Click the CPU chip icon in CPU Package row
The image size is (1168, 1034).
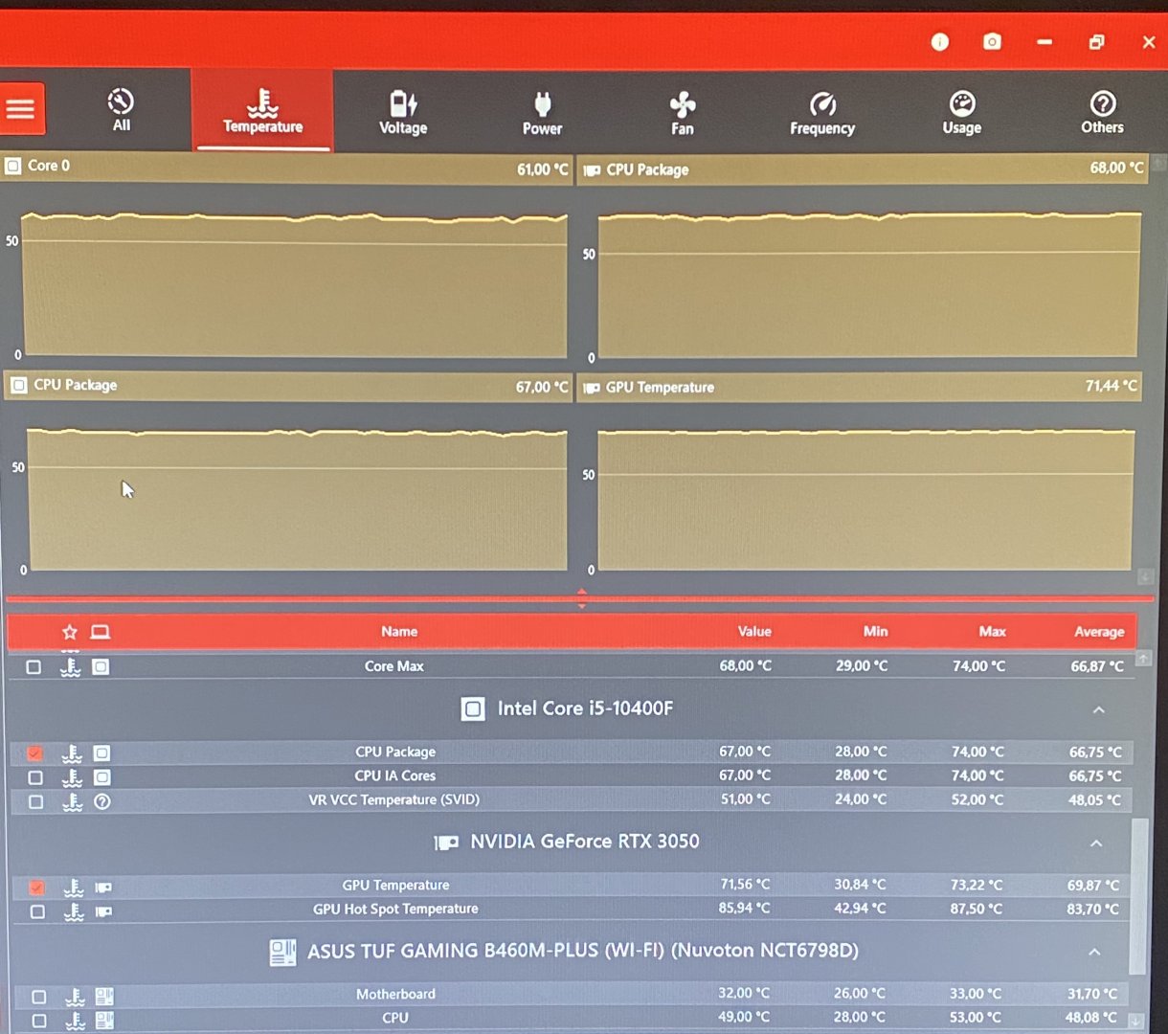click(101, 753)
